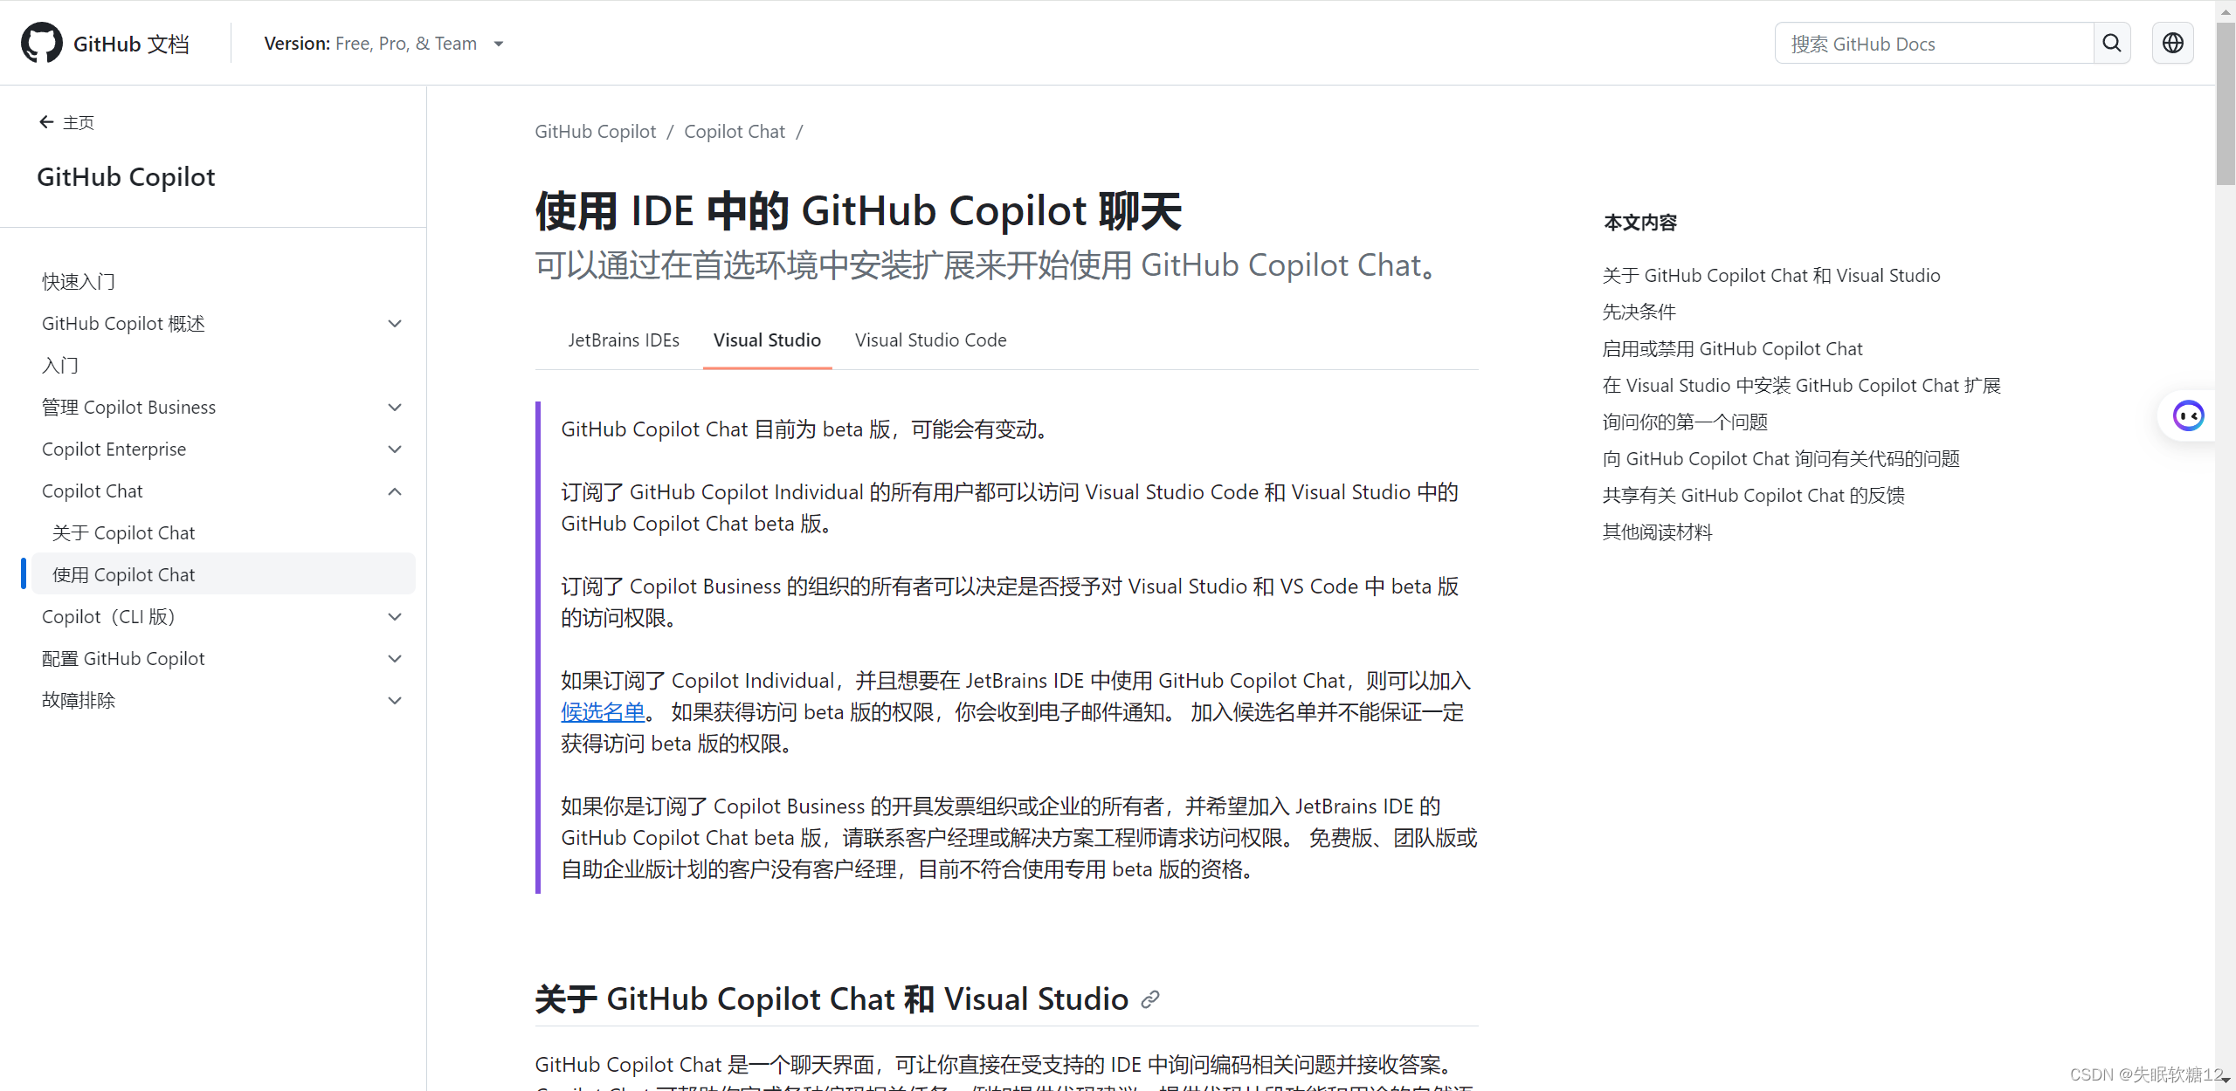The image size is (2236, 1091).
Task: Switch to the JetBrains IDEs tab
Action: point(624,340)
